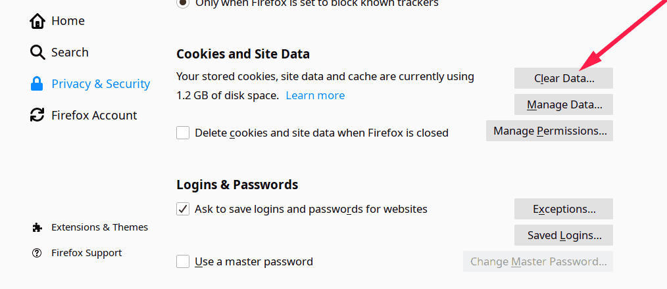Click the Extensions & Themes puzzle icon
This screenshot has height=289, width=667.
click(37, 227)
